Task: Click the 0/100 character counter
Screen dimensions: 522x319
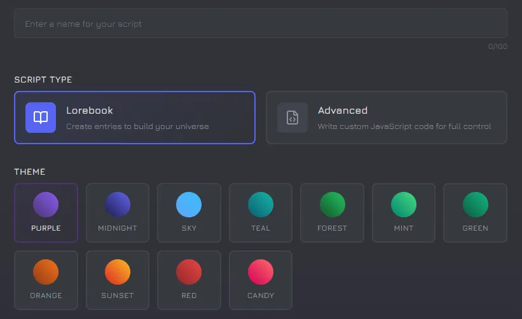Action: (x=498, y=46)
